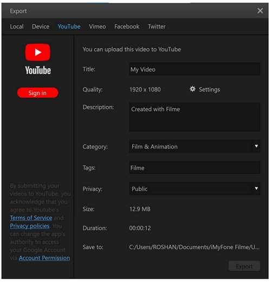Click the YouTube wordmark under logo
The width and height of the screenshot is (271, 282).
pos(38,70)
